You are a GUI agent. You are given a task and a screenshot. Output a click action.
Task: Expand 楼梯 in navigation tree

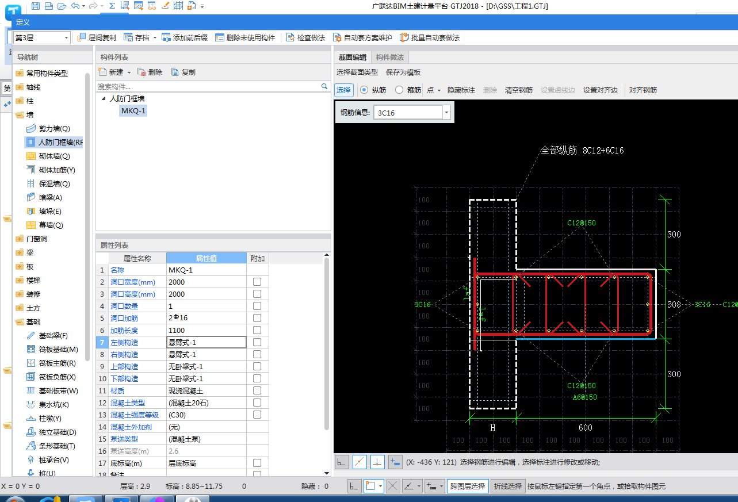point(20,280)
